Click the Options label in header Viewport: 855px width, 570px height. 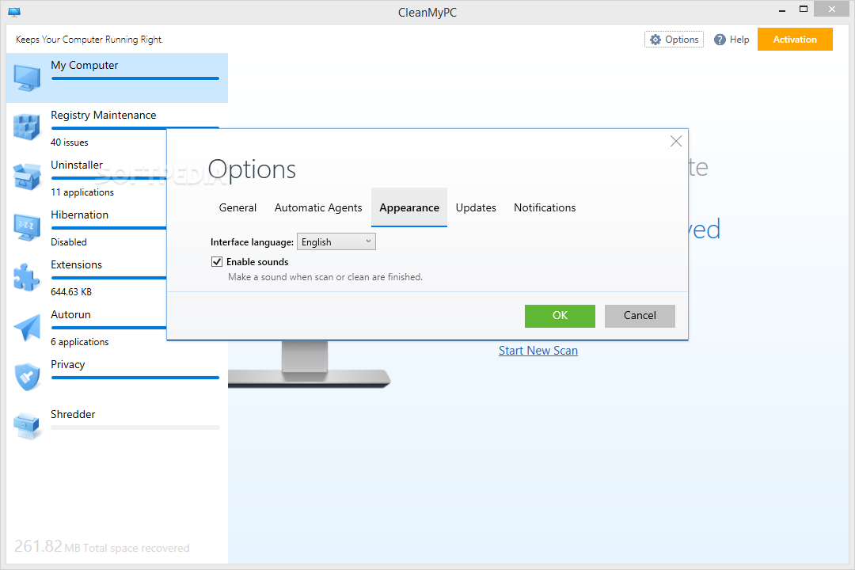tap(682, 40)
